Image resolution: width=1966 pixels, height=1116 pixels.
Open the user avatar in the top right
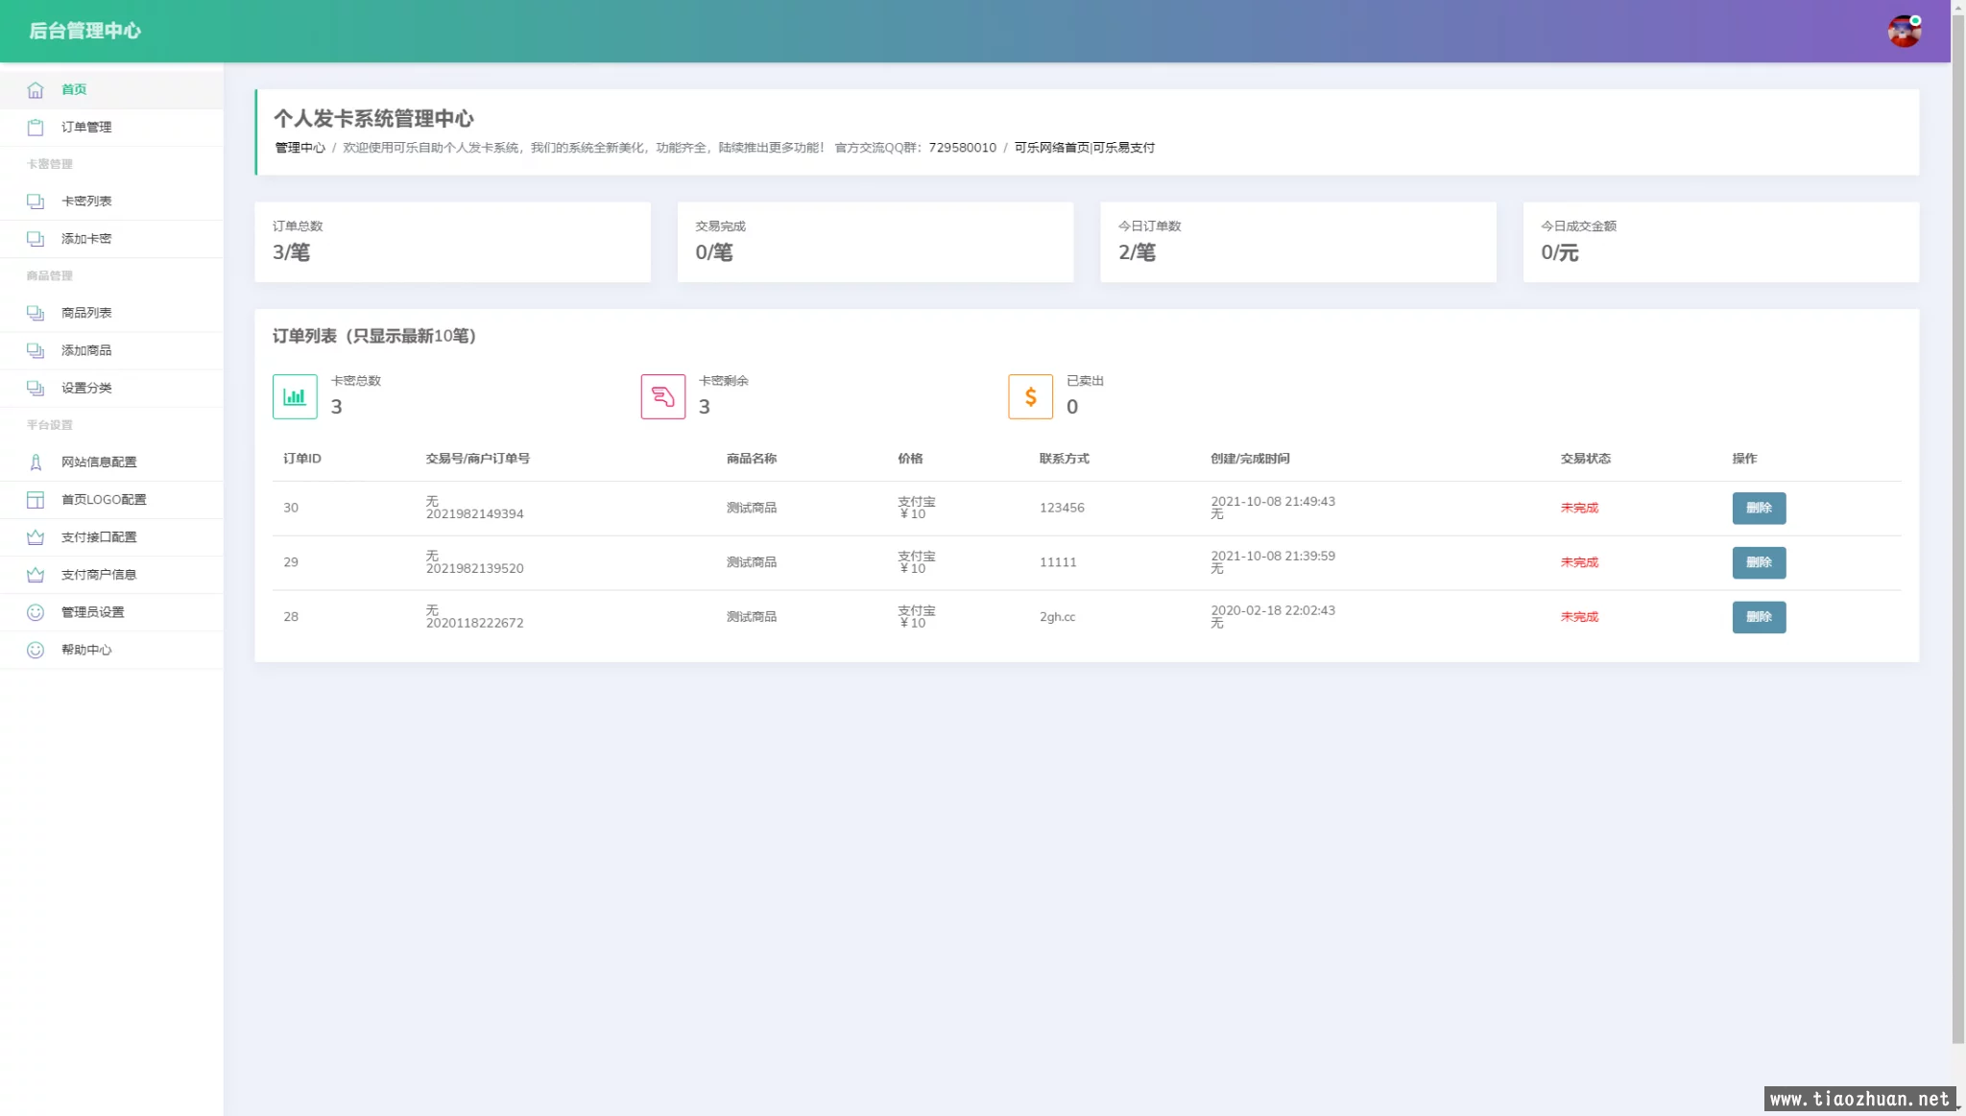pyautogui.click(x=1905, y=31)
